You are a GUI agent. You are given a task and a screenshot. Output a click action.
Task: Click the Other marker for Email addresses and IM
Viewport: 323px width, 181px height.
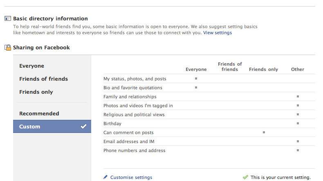[x=298, y=141]
